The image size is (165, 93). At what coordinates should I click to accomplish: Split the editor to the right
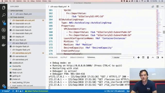point(158,6)
